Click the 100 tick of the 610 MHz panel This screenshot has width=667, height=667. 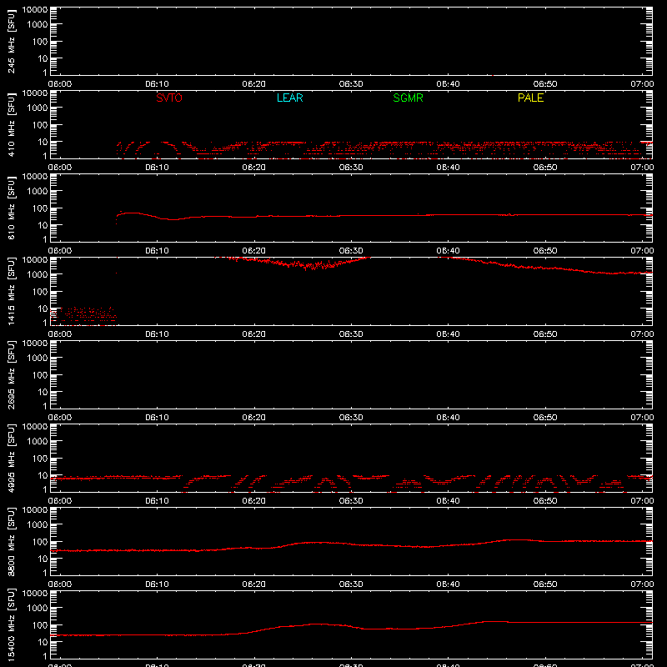pos(40,208)
